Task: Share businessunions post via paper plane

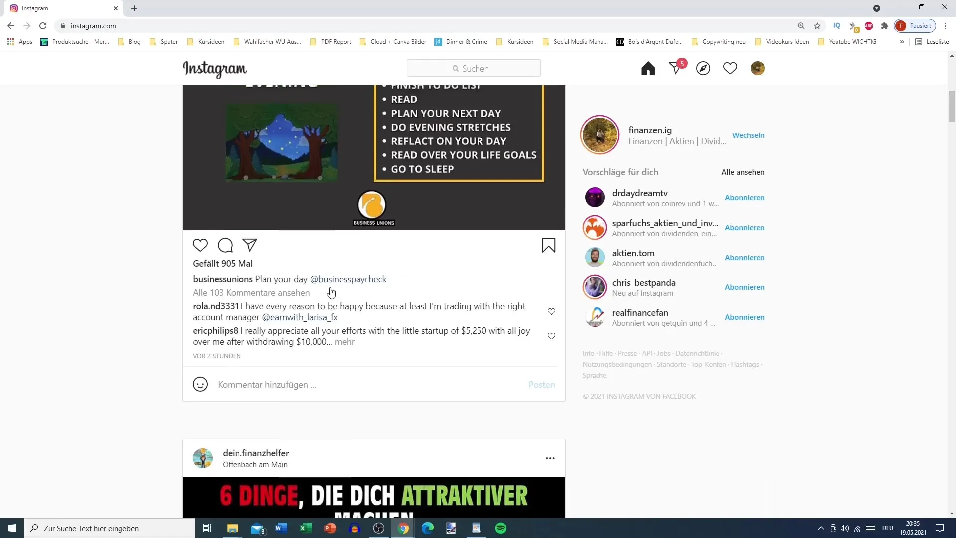Action: click(x=250, y=245)
